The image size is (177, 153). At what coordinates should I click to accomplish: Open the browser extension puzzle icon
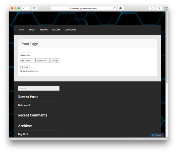[121, 8]
